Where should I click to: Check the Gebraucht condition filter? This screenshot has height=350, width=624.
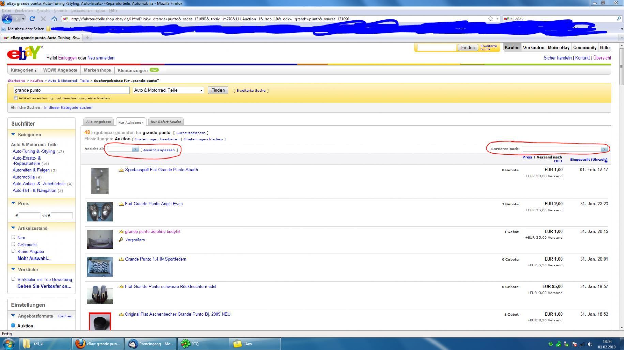tap(13, 244)
